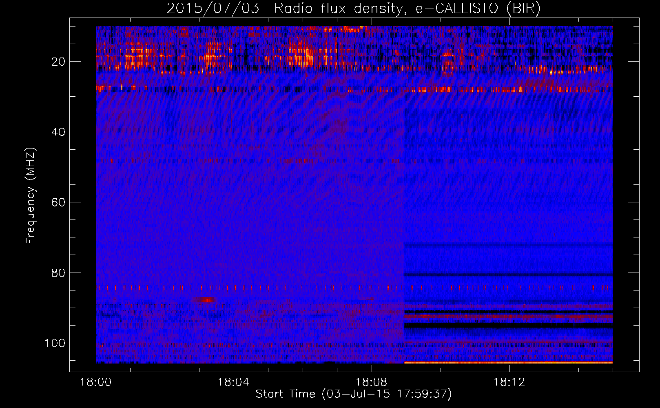
Task: Click the 80 MHz frequency tick label
Action: pyautogui.click(x=58, y=273)
